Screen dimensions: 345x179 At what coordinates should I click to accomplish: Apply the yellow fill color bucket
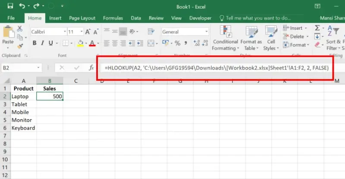(x=80, y=43)
